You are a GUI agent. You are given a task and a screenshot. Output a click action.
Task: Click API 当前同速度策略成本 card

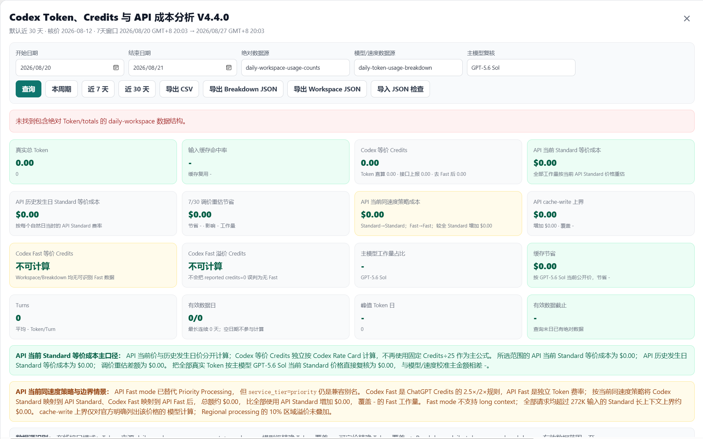click(438, 213)
